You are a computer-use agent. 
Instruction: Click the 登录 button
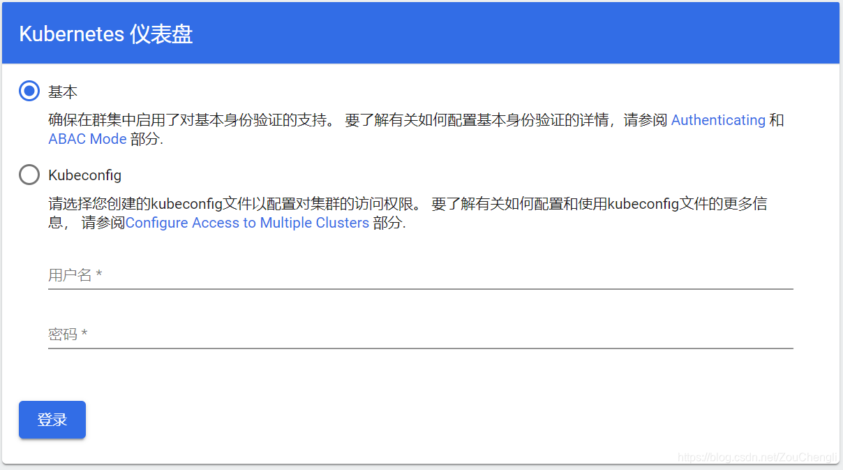pos(52,420)
